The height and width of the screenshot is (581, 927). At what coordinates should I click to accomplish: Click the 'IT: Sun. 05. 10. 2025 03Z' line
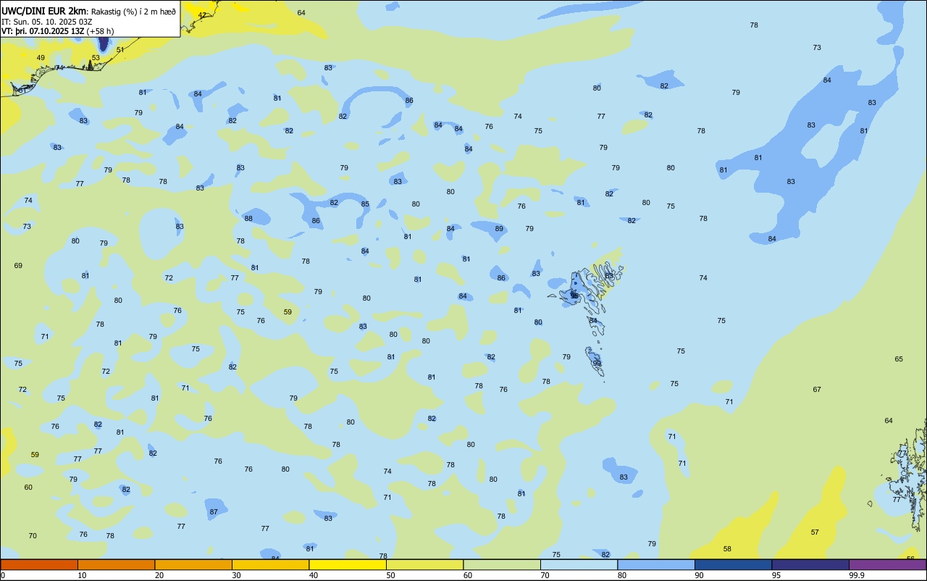[x=45, y=22]
